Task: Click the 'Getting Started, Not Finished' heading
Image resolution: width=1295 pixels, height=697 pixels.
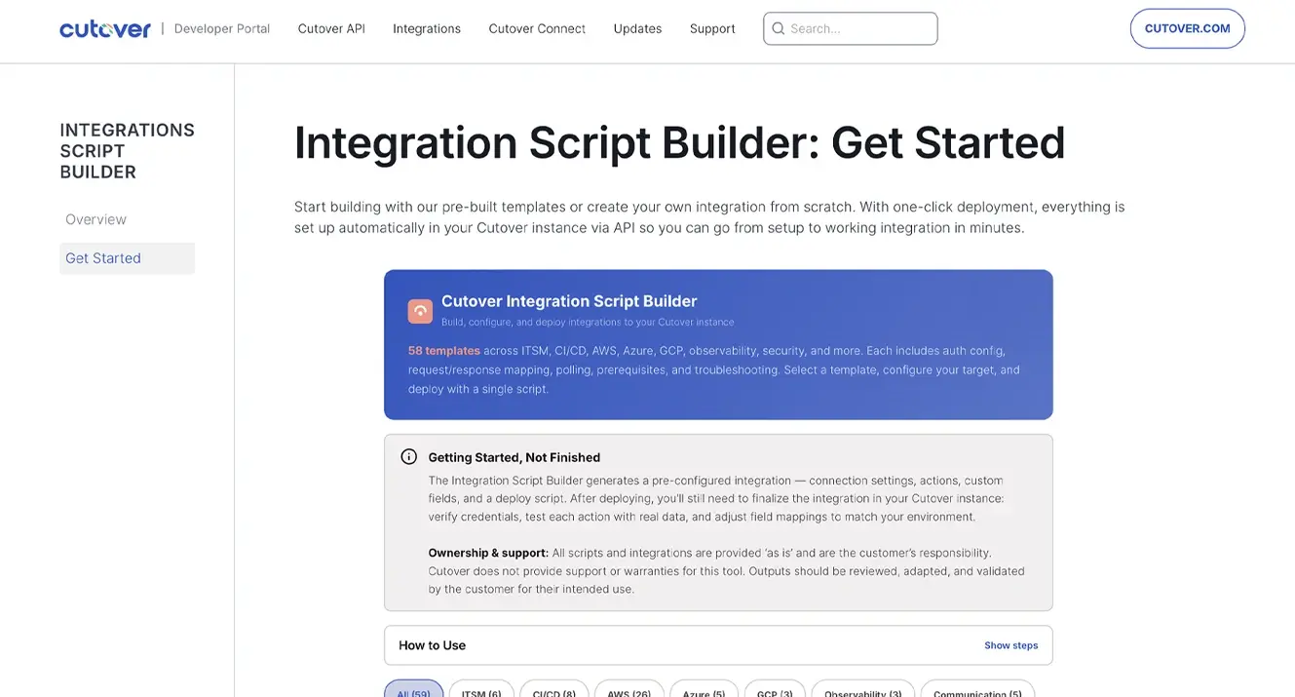Action: (514, 457)
